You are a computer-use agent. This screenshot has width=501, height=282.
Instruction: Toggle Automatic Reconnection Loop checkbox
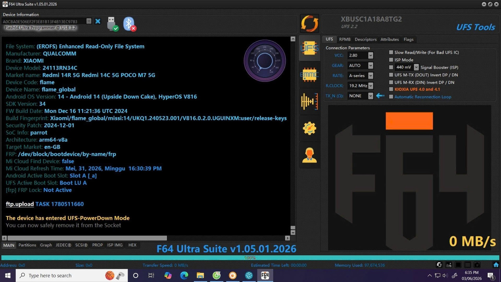pos(391,97)
